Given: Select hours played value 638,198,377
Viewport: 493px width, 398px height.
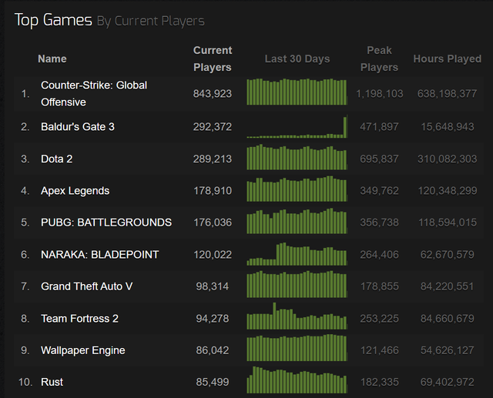Looking at the screenshot, I should pyautogui.click(x=447, y=94).
